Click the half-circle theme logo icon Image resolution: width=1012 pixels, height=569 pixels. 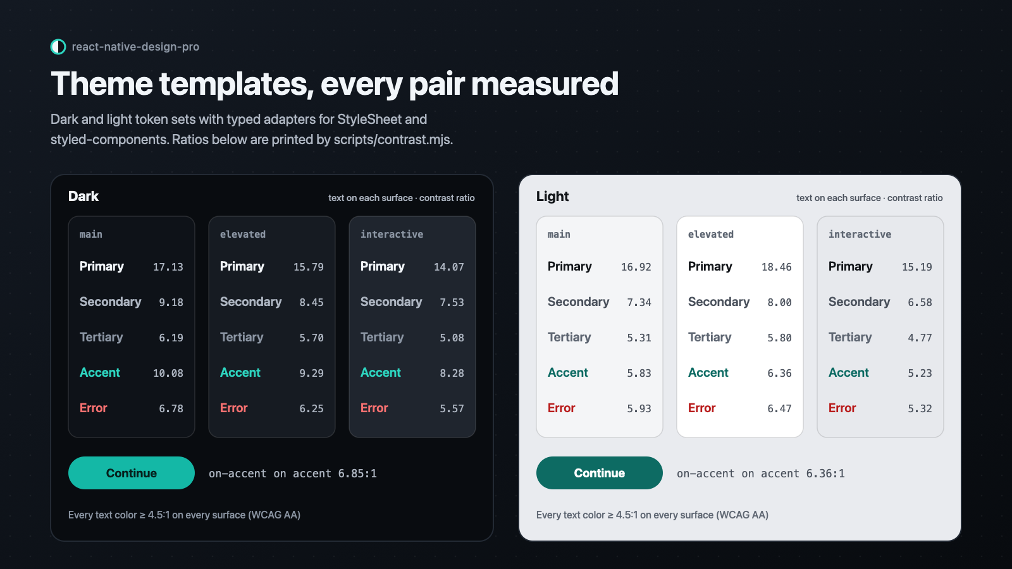pos(58,47)
